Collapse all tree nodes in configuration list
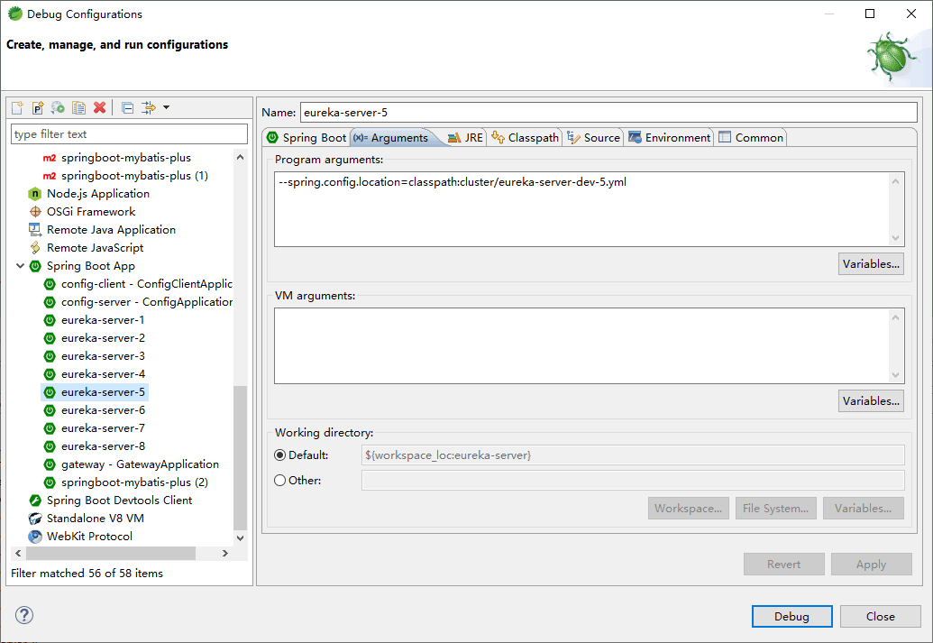933x643 pixels. (127, 107)
